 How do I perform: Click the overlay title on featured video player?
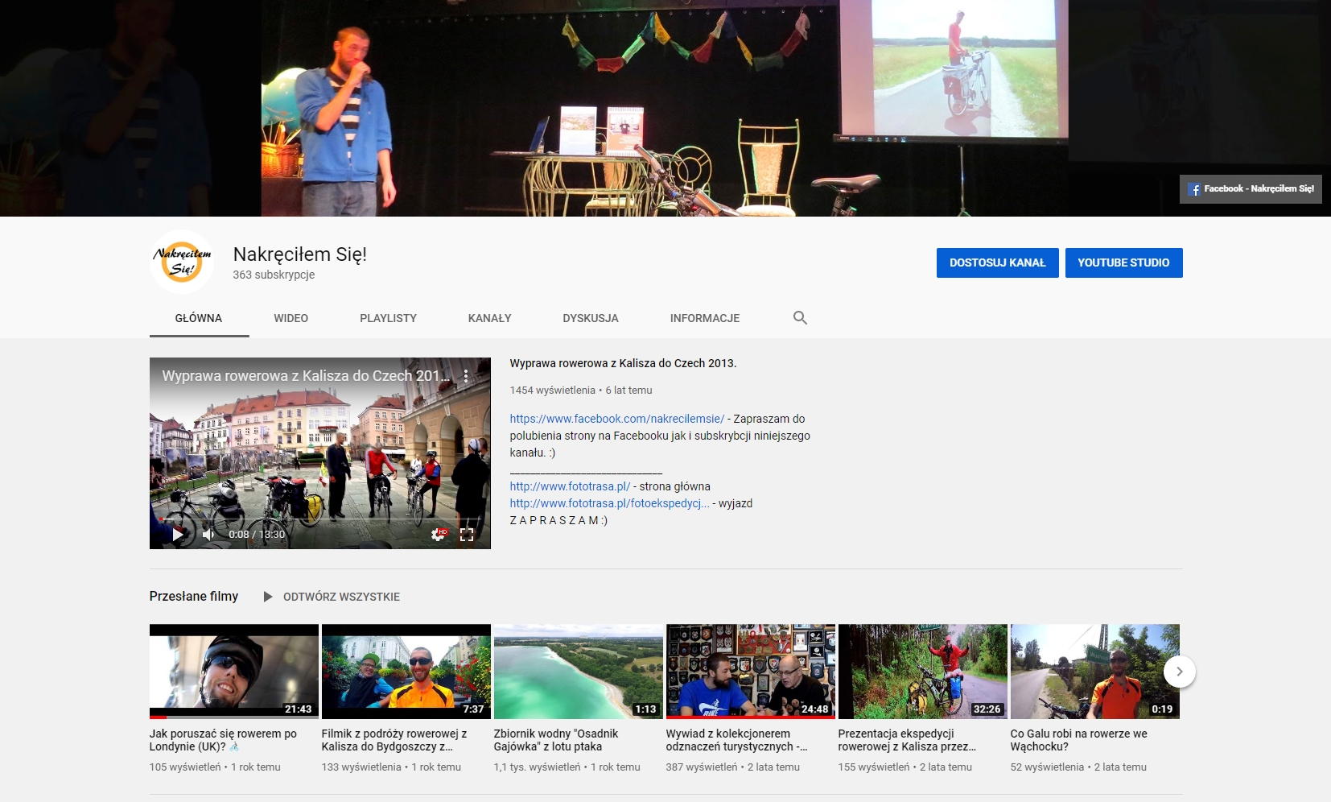point(306,376)
